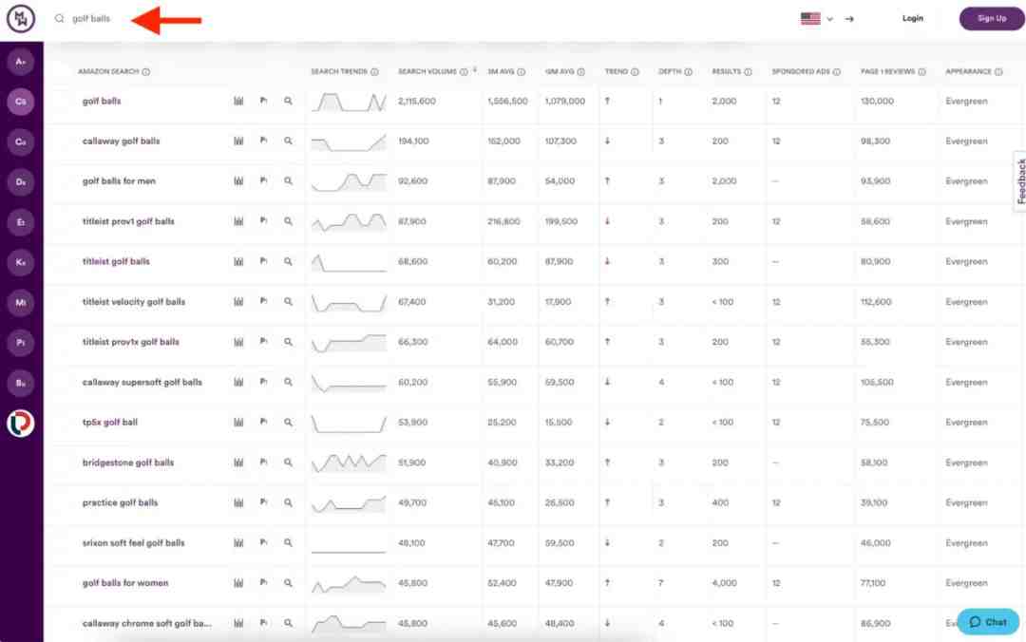
Task: Click magnifier icon for golf balls for men
Action: (288, 180)
